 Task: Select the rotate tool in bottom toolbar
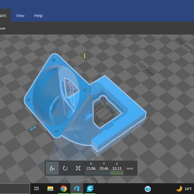65,168
